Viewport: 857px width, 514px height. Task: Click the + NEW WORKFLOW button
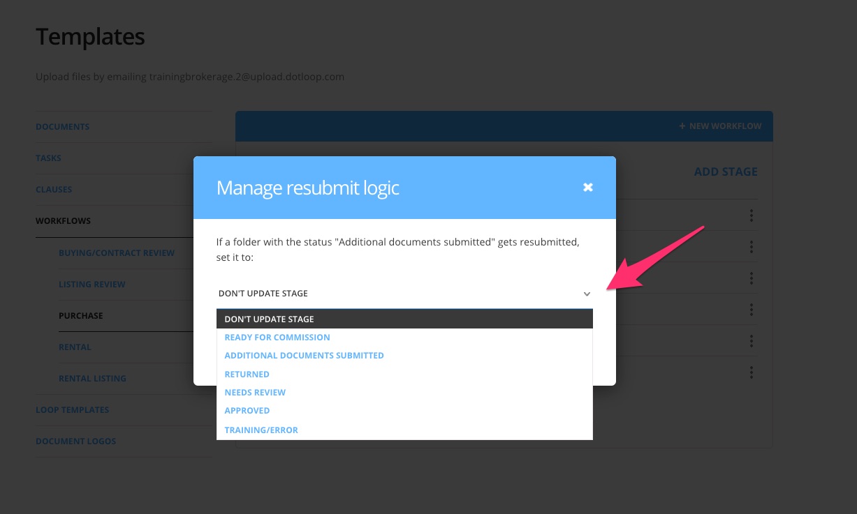719,126
